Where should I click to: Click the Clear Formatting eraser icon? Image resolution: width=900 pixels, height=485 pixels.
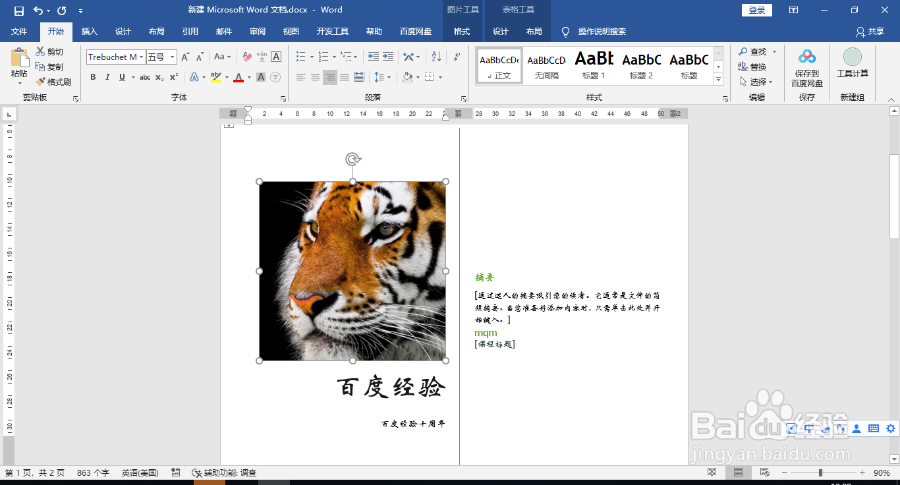(247, 57)
